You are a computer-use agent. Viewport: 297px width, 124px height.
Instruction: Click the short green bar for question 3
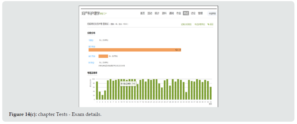(x=102, y=97)
